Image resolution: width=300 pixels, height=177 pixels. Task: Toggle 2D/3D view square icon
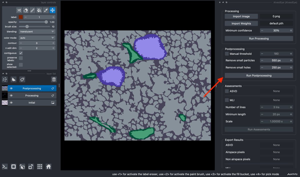13,166
